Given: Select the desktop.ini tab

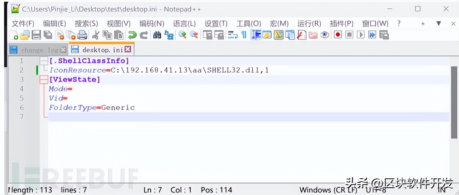Looking at the screenshot, I should click(101, 50).
